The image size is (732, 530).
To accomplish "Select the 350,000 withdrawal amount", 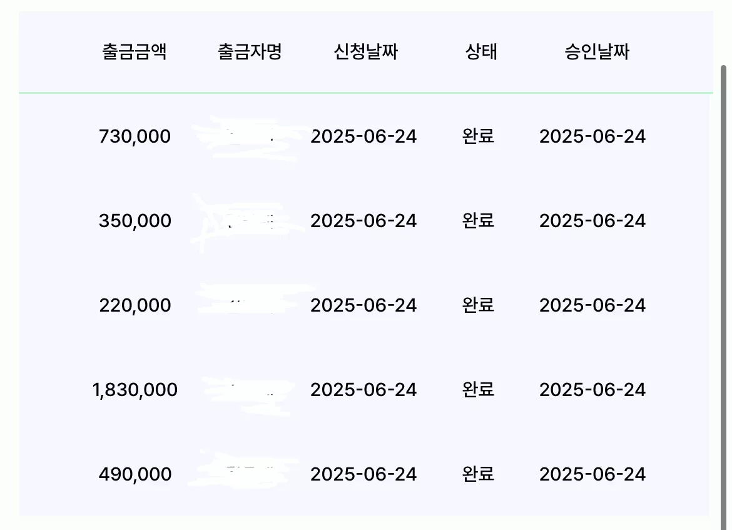I will (x=135, y=221).
